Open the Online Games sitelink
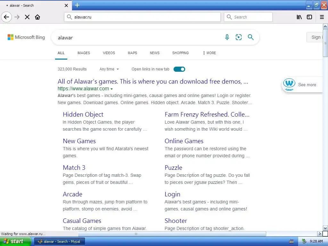The width and height of the screenshot is (328, 246). click(x=184, y=141)
